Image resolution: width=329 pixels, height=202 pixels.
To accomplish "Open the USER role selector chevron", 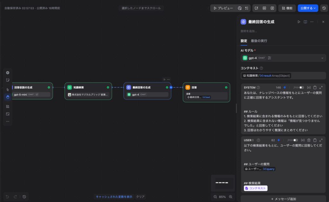I will [253, 140].
